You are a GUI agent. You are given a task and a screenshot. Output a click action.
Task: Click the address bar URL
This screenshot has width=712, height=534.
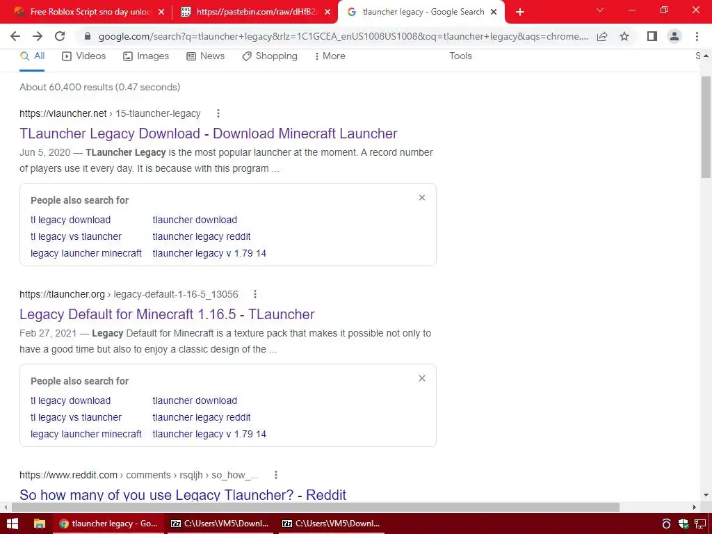pos(343,36)
